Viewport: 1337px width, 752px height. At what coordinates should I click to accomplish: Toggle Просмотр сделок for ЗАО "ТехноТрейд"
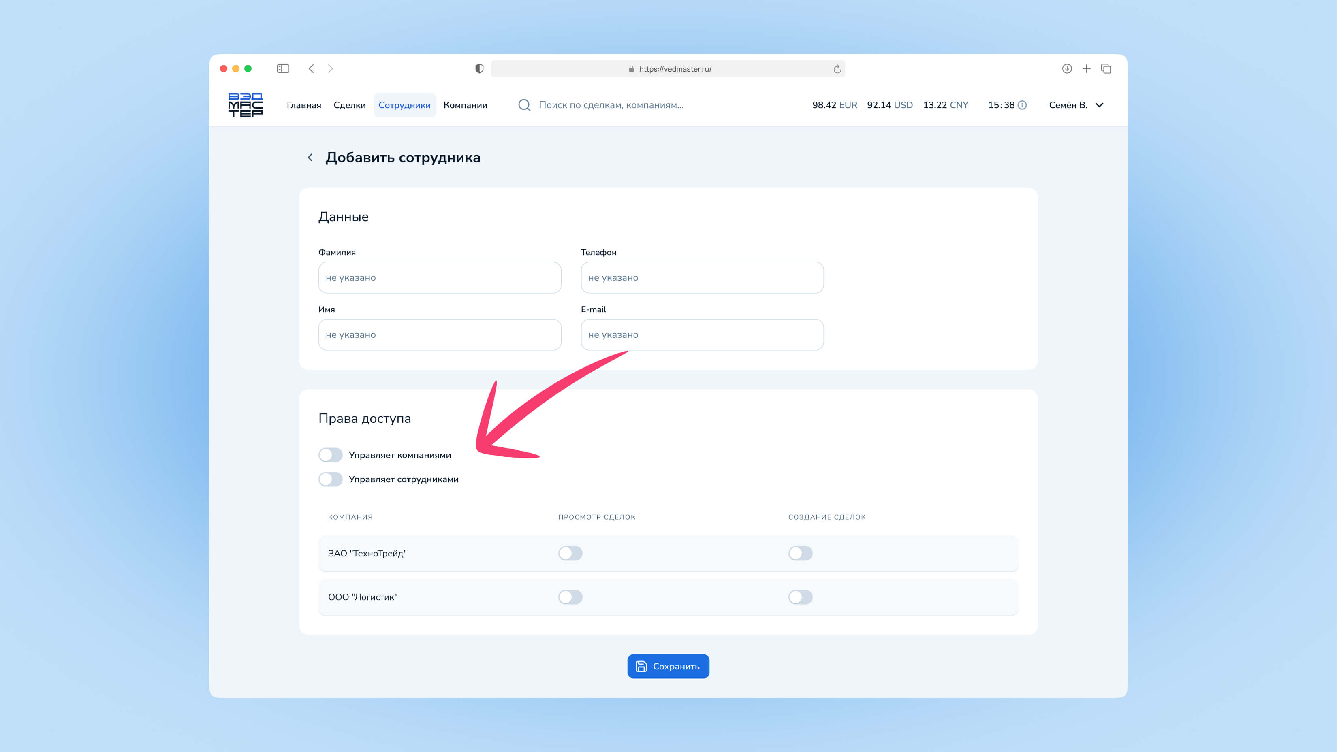click(x=570, y=553)
